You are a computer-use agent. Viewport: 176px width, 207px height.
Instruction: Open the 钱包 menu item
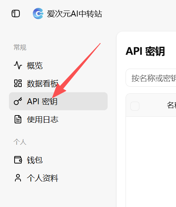pos(58,160)
